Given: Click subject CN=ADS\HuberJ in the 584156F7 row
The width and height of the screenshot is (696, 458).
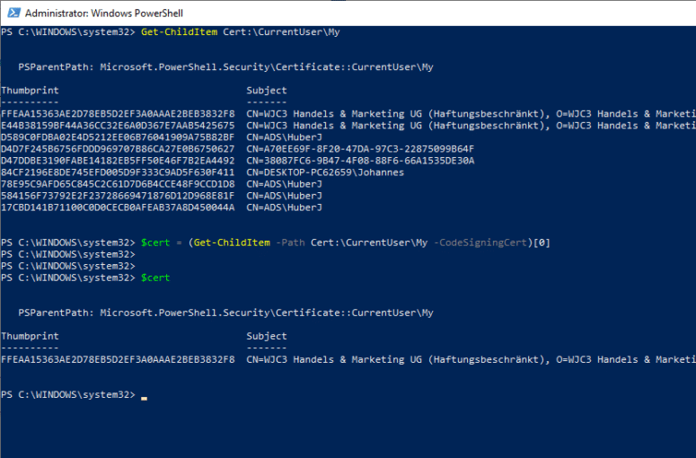Looking at the screenshot, I should pyautogui.click(x=285, y=196).
